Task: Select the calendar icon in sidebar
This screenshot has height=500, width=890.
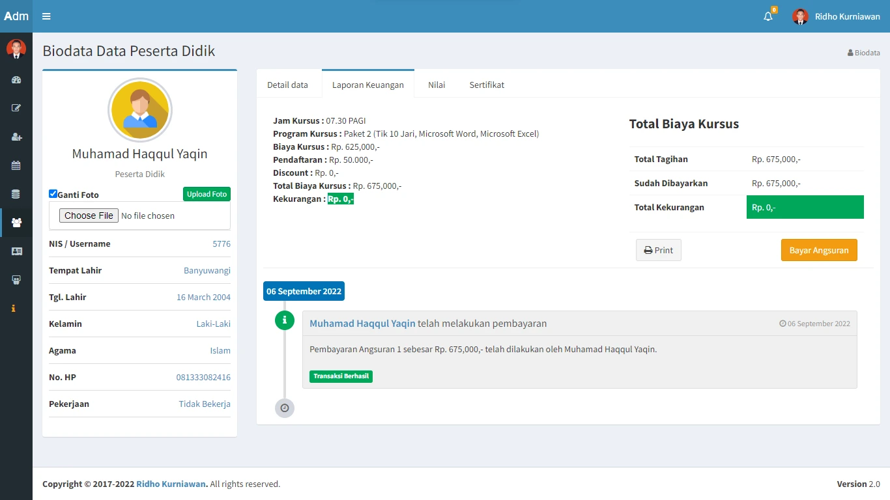Action: 16,165
